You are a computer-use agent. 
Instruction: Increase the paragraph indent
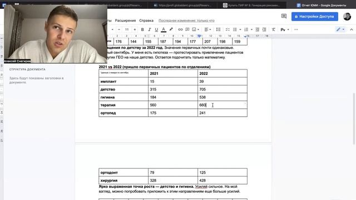click(264, 29)
